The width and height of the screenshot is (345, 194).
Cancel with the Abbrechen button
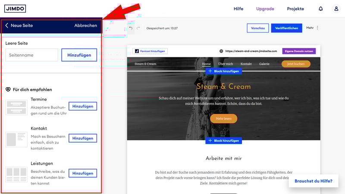(x=85, y=25)
